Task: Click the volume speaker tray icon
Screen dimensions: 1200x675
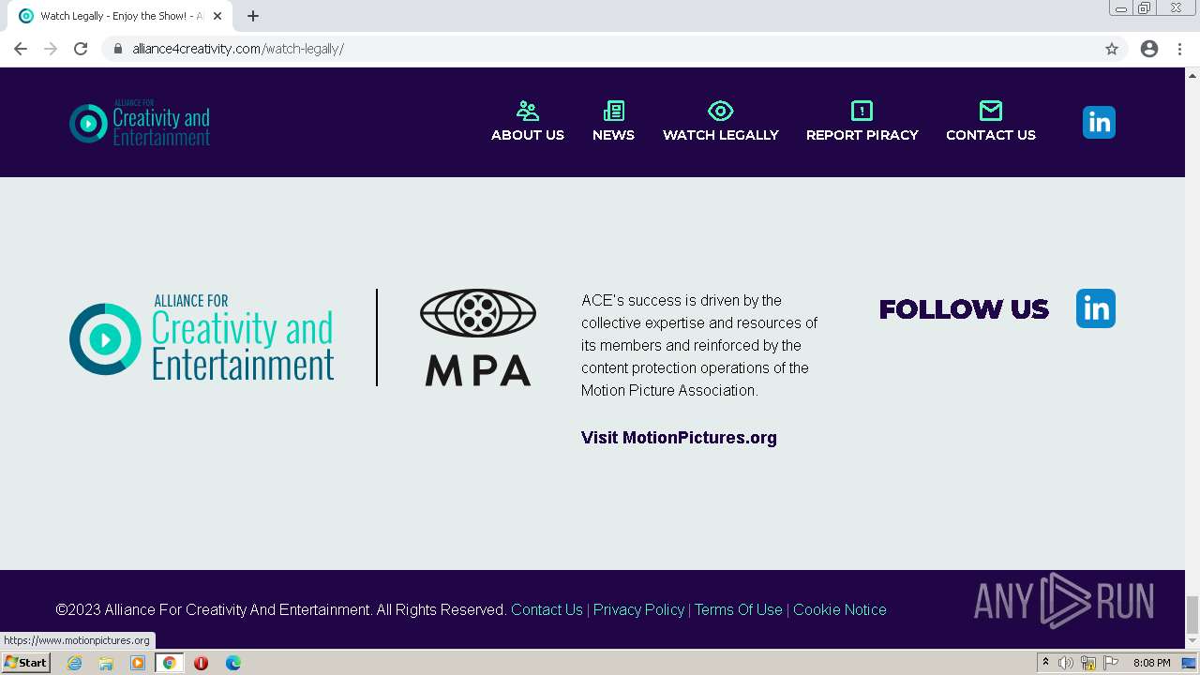Action: (x=1066, y=663)
